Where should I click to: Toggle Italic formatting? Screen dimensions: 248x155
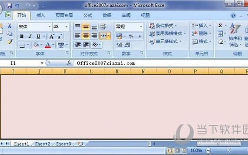[x=30, y=37]
